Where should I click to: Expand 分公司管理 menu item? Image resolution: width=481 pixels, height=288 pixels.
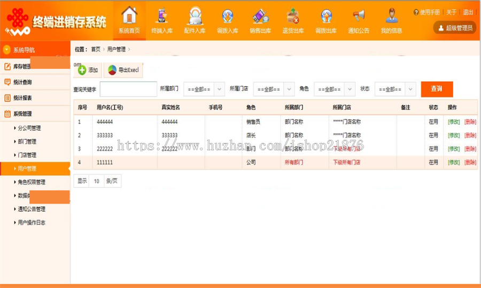(29, 128)
